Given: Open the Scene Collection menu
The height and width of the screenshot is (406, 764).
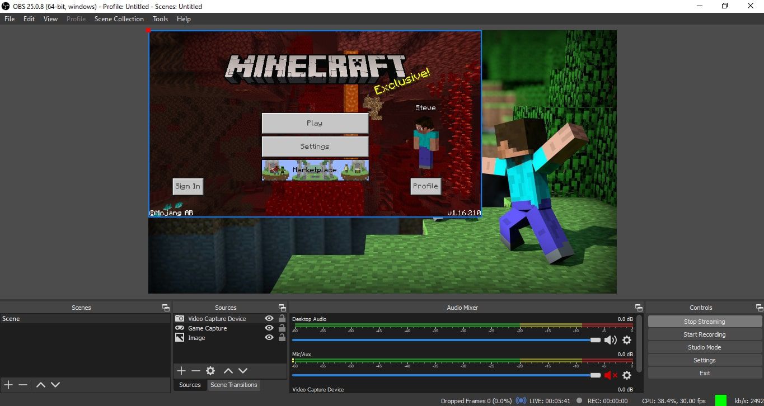Looking at the screenshot, I should click(119, 19).
